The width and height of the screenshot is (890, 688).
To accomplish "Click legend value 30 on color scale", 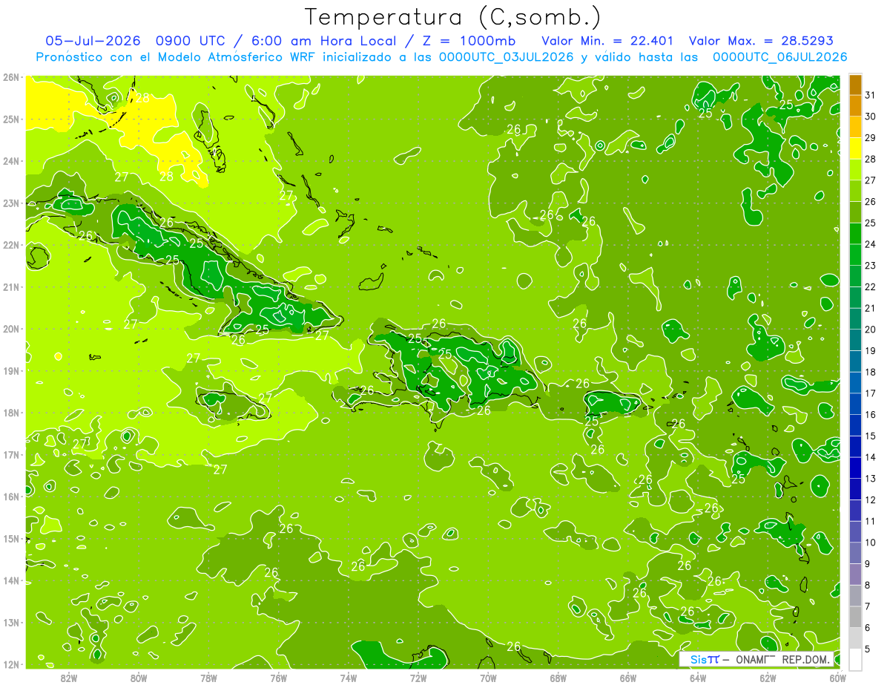I will (x=870, y=117).
